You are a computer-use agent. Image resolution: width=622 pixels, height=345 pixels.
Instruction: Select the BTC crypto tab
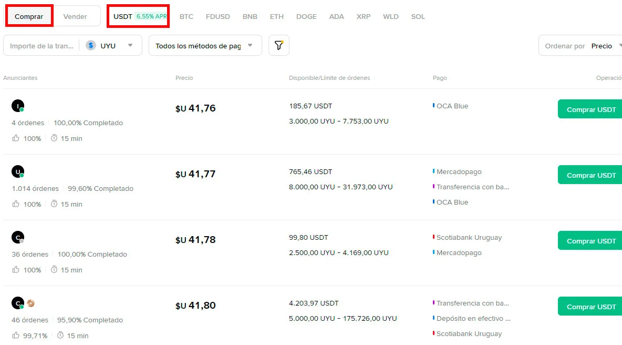point(186,16)
